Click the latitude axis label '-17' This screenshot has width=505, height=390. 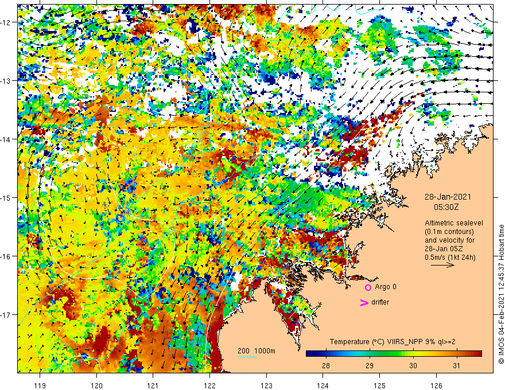6,315
